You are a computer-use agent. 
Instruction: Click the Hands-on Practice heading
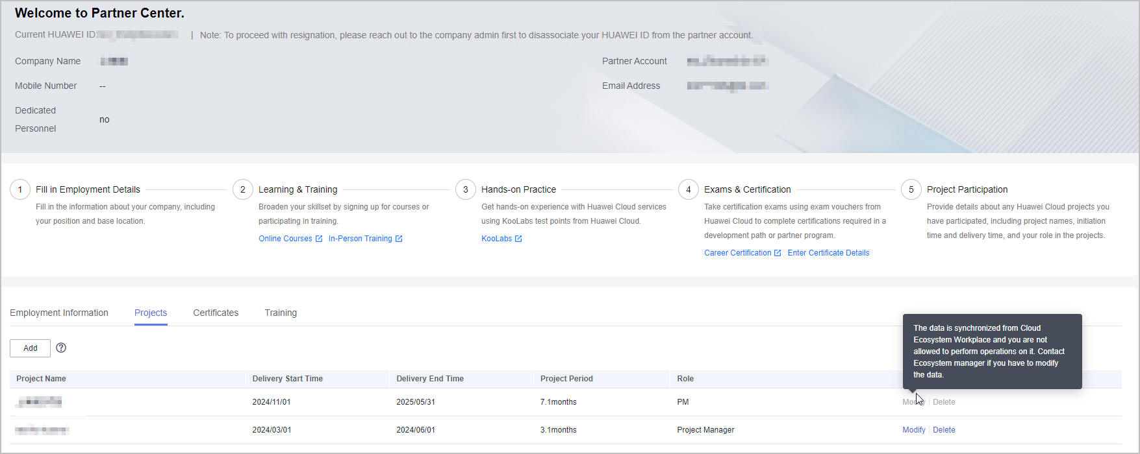[518, 189]
